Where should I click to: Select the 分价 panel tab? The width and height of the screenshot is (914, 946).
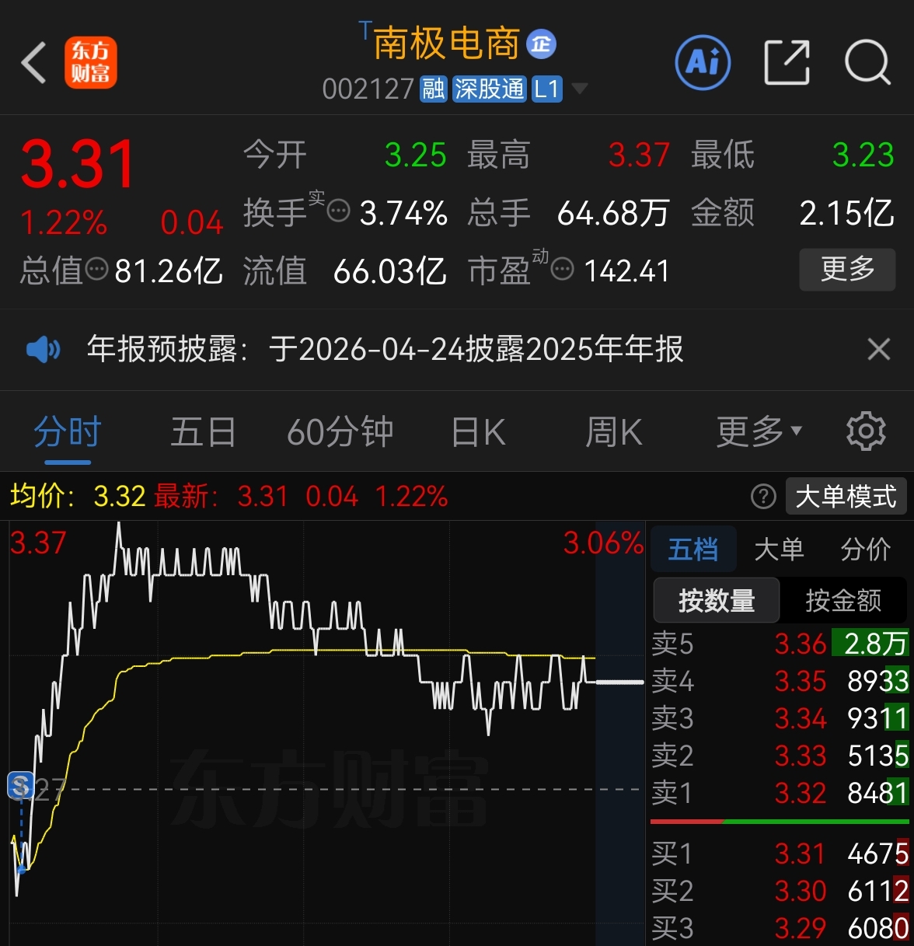pos(866,550)
